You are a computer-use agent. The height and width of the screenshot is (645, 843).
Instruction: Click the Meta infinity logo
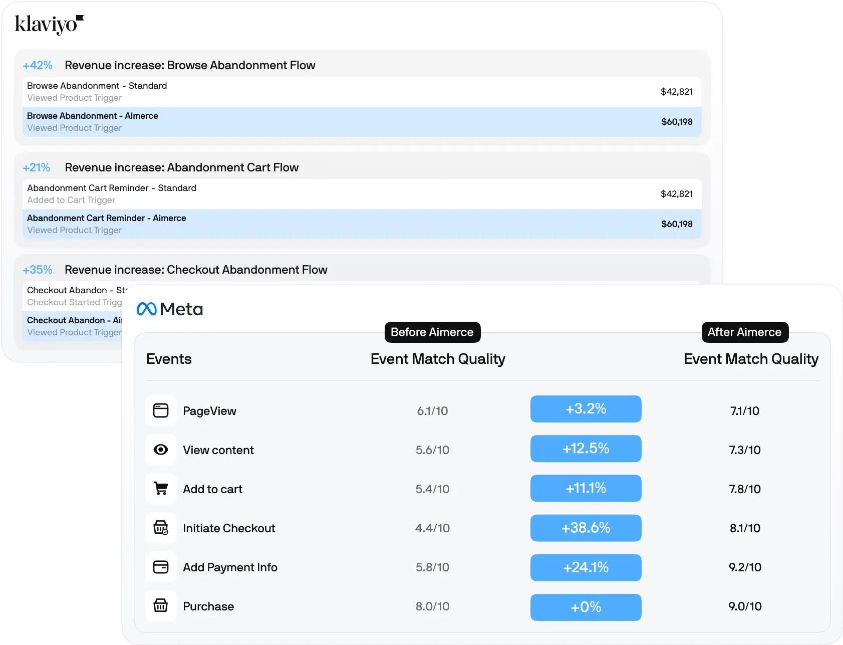(x=147, y=309)
